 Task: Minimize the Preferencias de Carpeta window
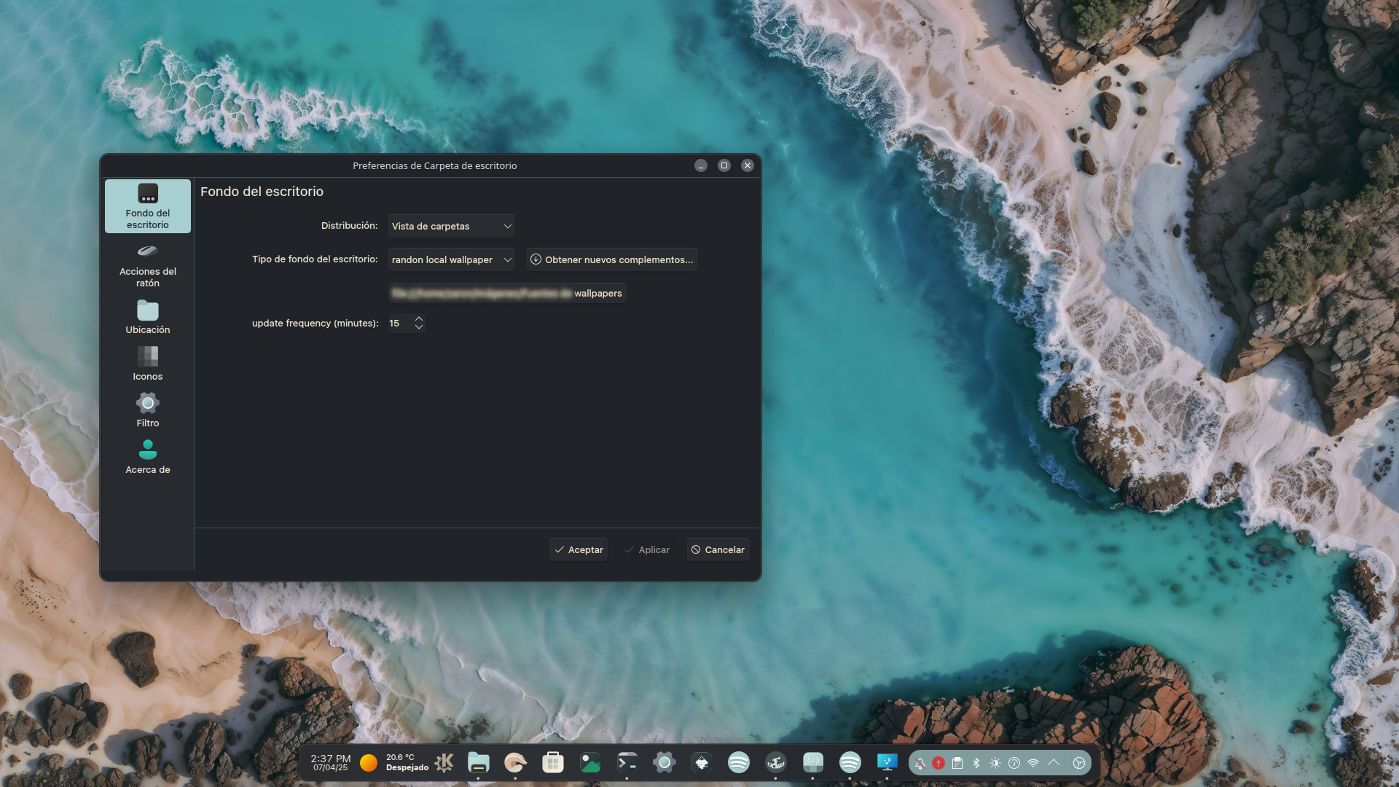pyautogui.click(x=701, y=165)
